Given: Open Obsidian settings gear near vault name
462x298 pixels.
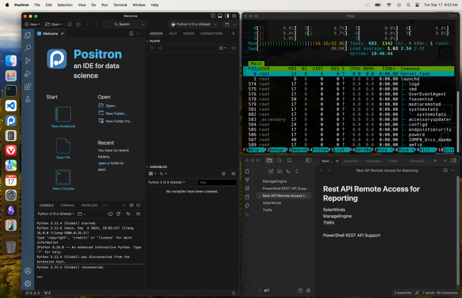Looking at the screenshot, I should (308, 291).
